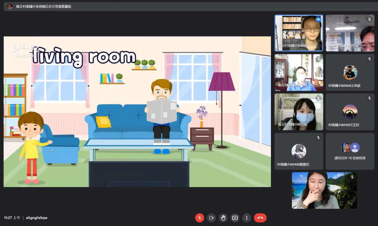
Task: Select the 林芳如 masked teacher video tile
Action: pos(299,112)
